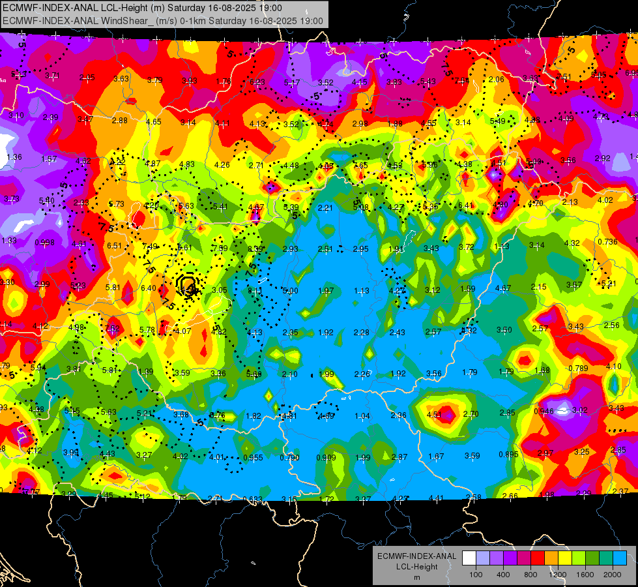Click the grid value 2.51

pos(325,248)
